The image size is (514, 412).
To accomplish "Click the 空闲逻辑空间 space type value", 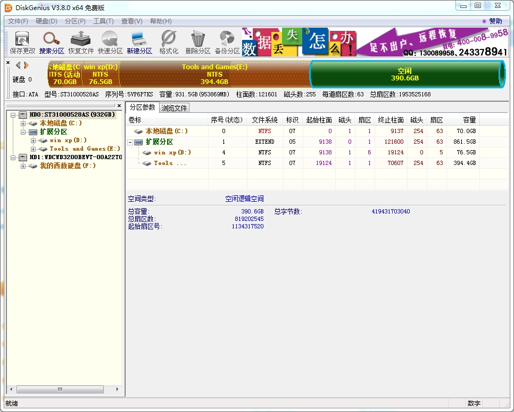I will click(245, 199).
